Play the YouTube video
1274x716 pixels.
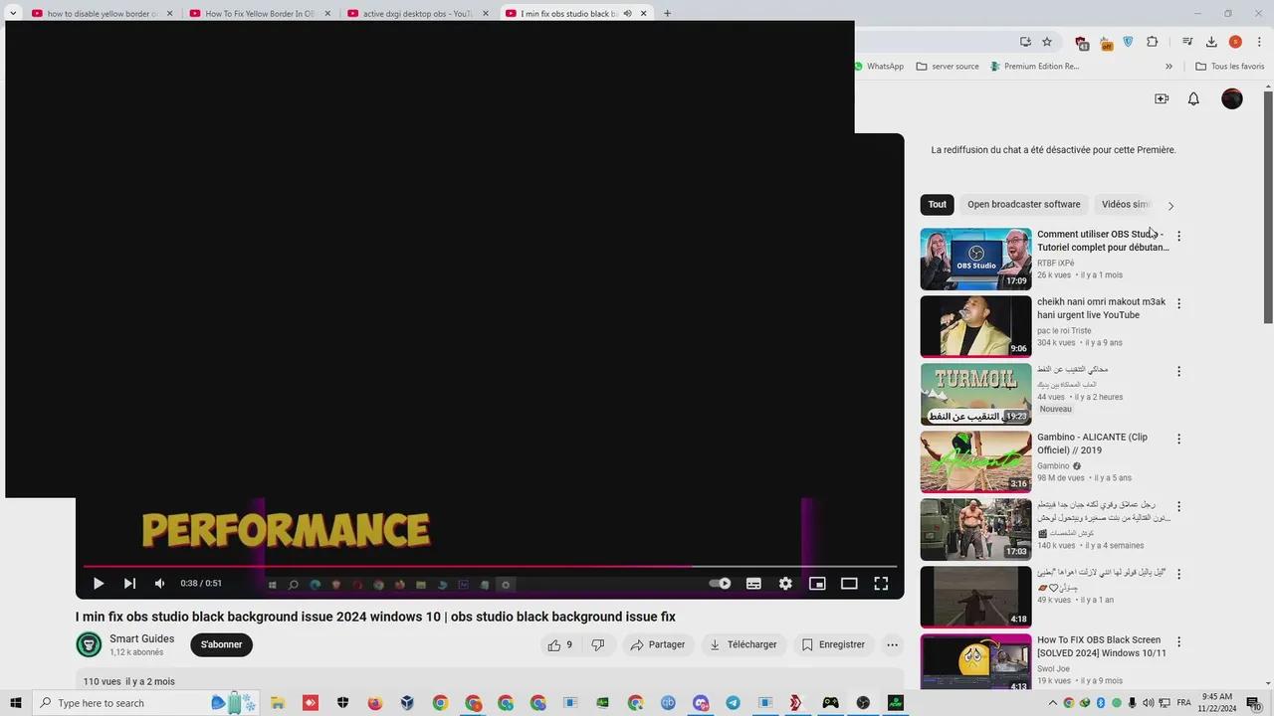pos(99,584)
